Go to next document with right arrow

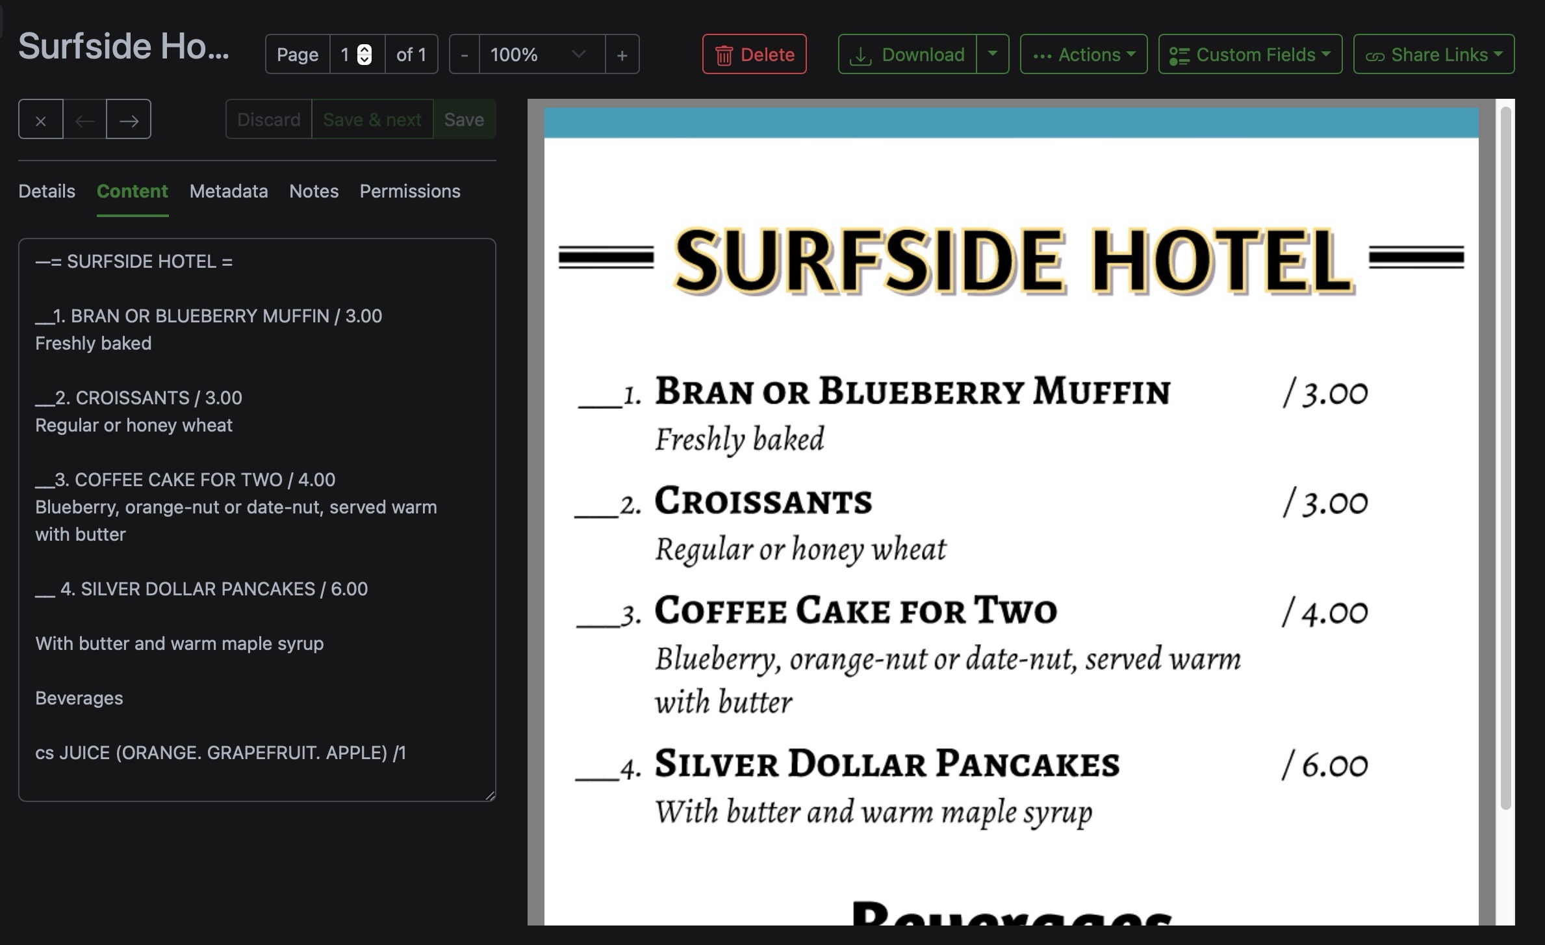[128, 119]
